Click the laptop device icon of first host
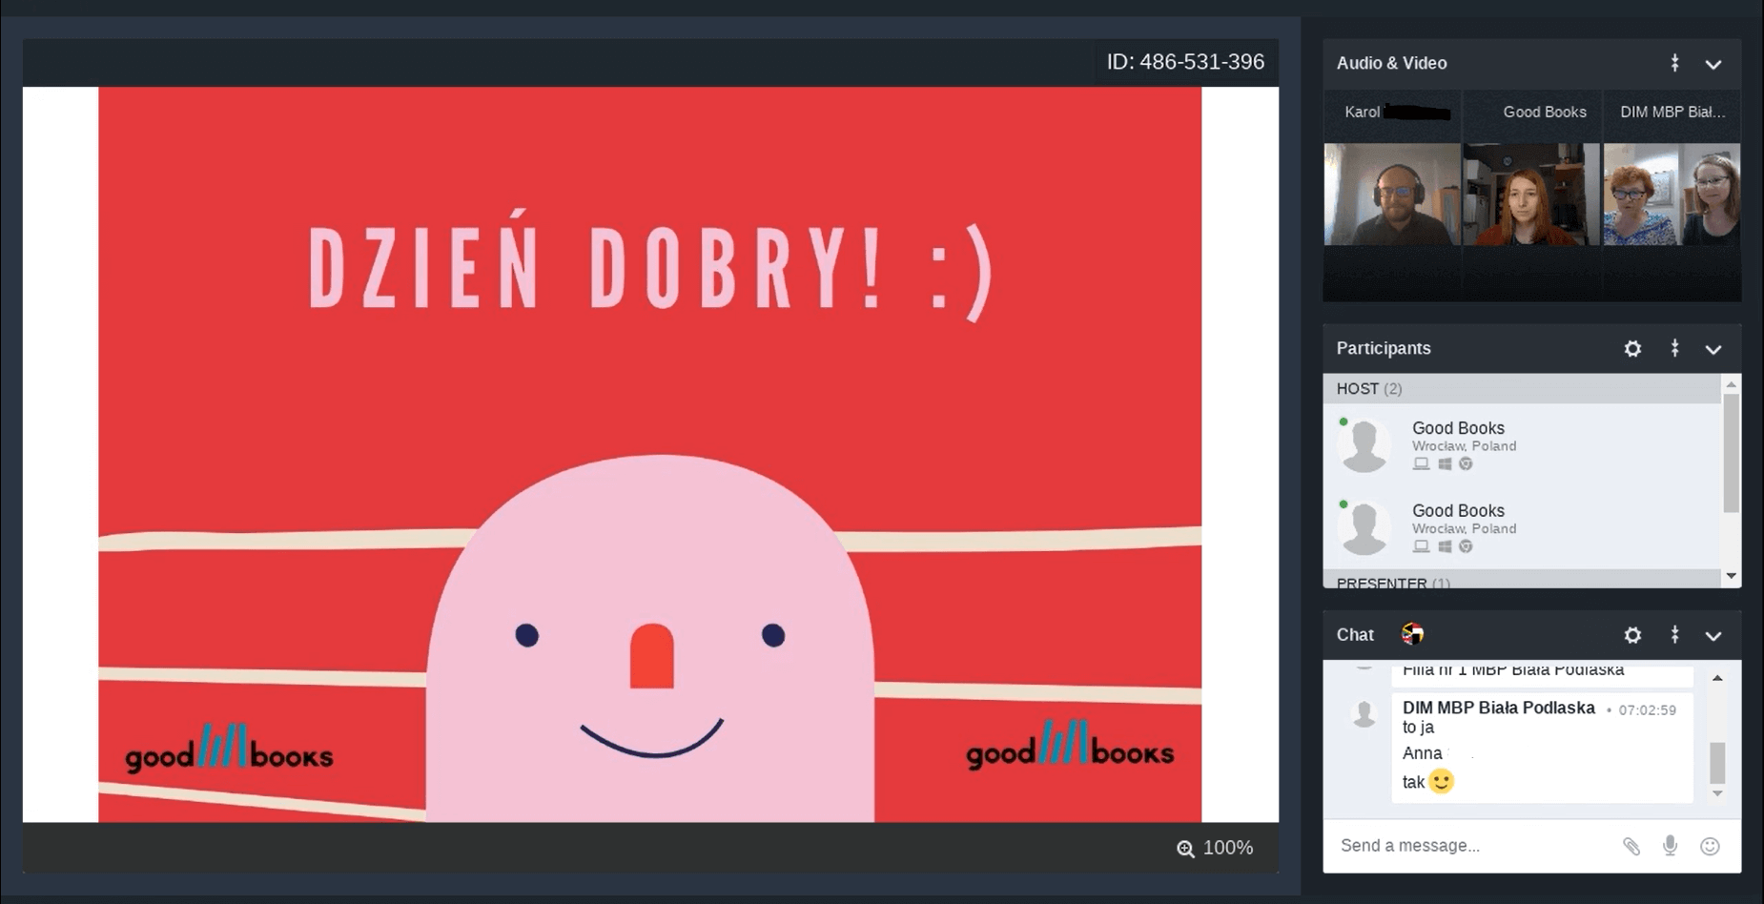This screenshot has width=1764, height=904. click(x=1421, y=463)
